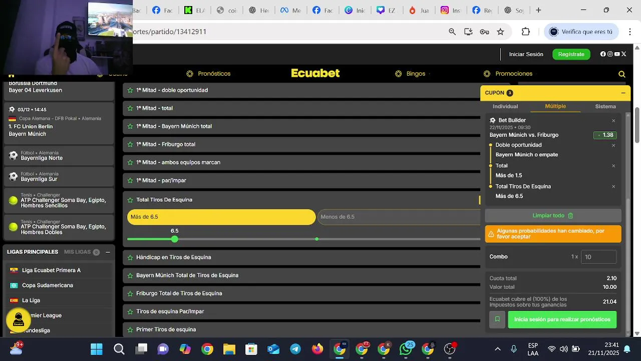Open Ecuabet's X social icon
The image size is (641, 361).
point(624,54)
